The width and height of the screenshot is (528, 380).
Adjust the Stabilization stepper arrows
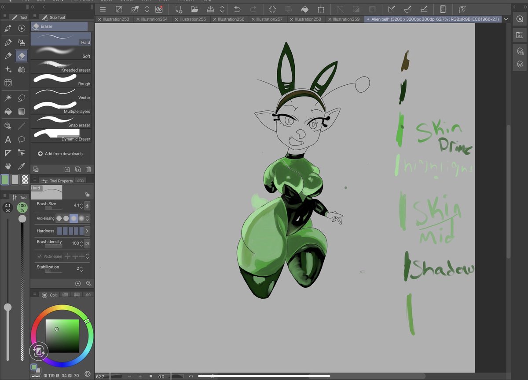click(x=81, y=268)
